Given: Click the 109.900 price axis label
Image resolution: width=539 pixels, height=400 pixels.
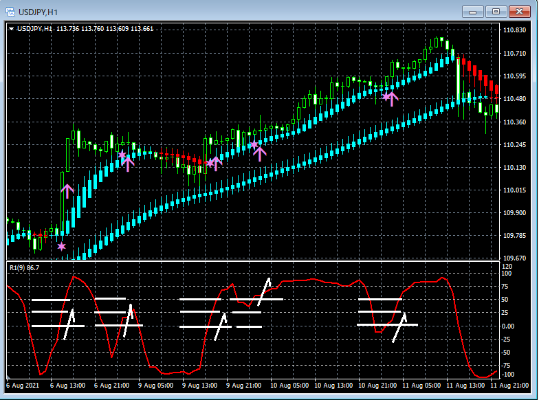Looking at the screenshot, I should [514, 213].
